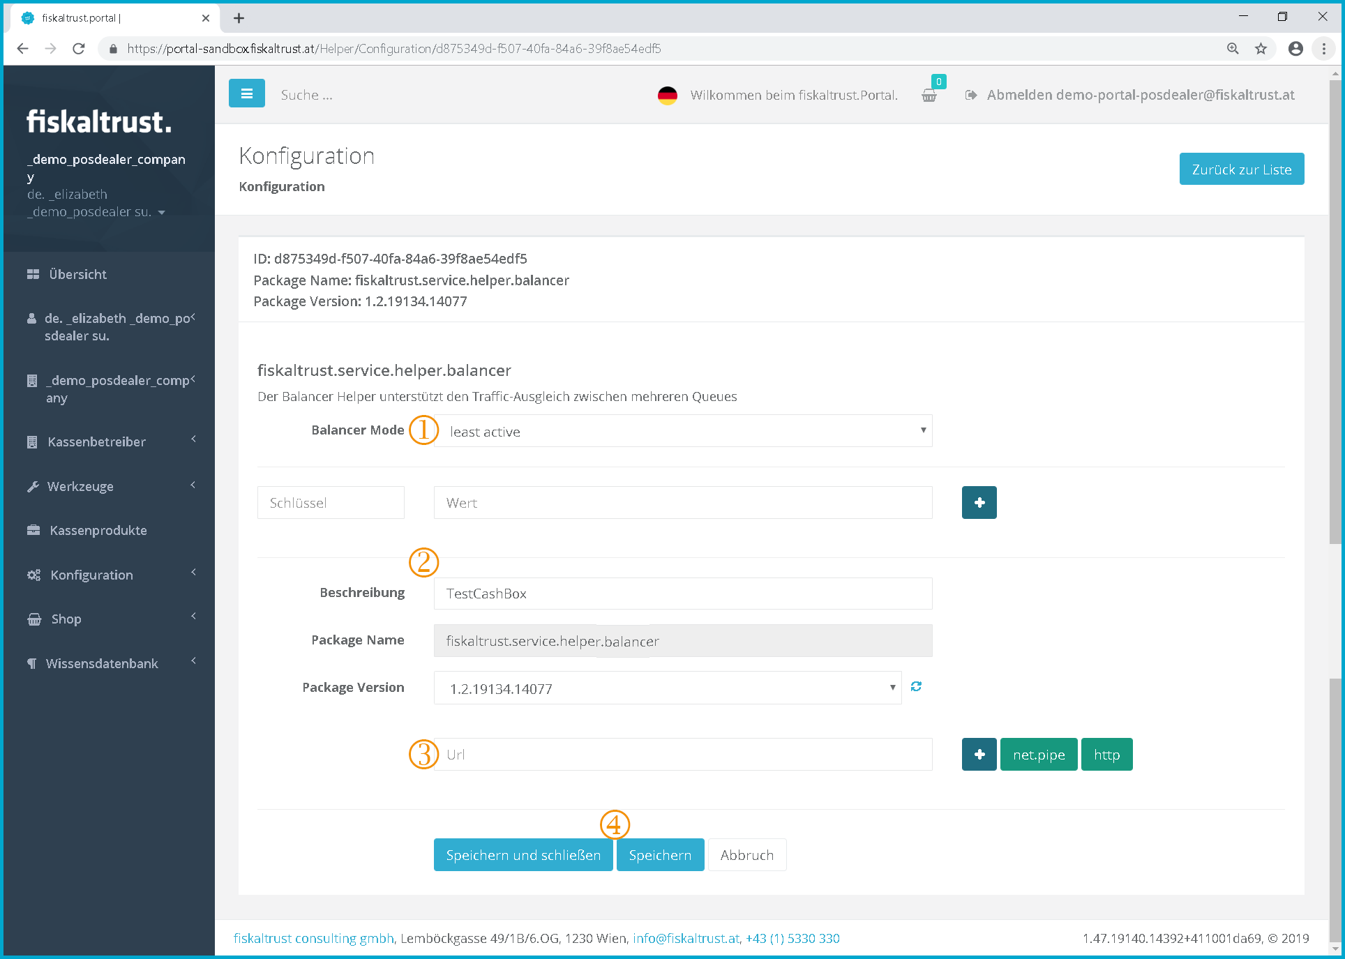The image size is (1345, 959).
Task: Expand Kassenbetreiber submenu chevron
Action: pyautogui.click(x=193, y=439)
